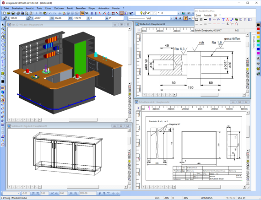Open the Zeichnen menu

tap(59, 8)
